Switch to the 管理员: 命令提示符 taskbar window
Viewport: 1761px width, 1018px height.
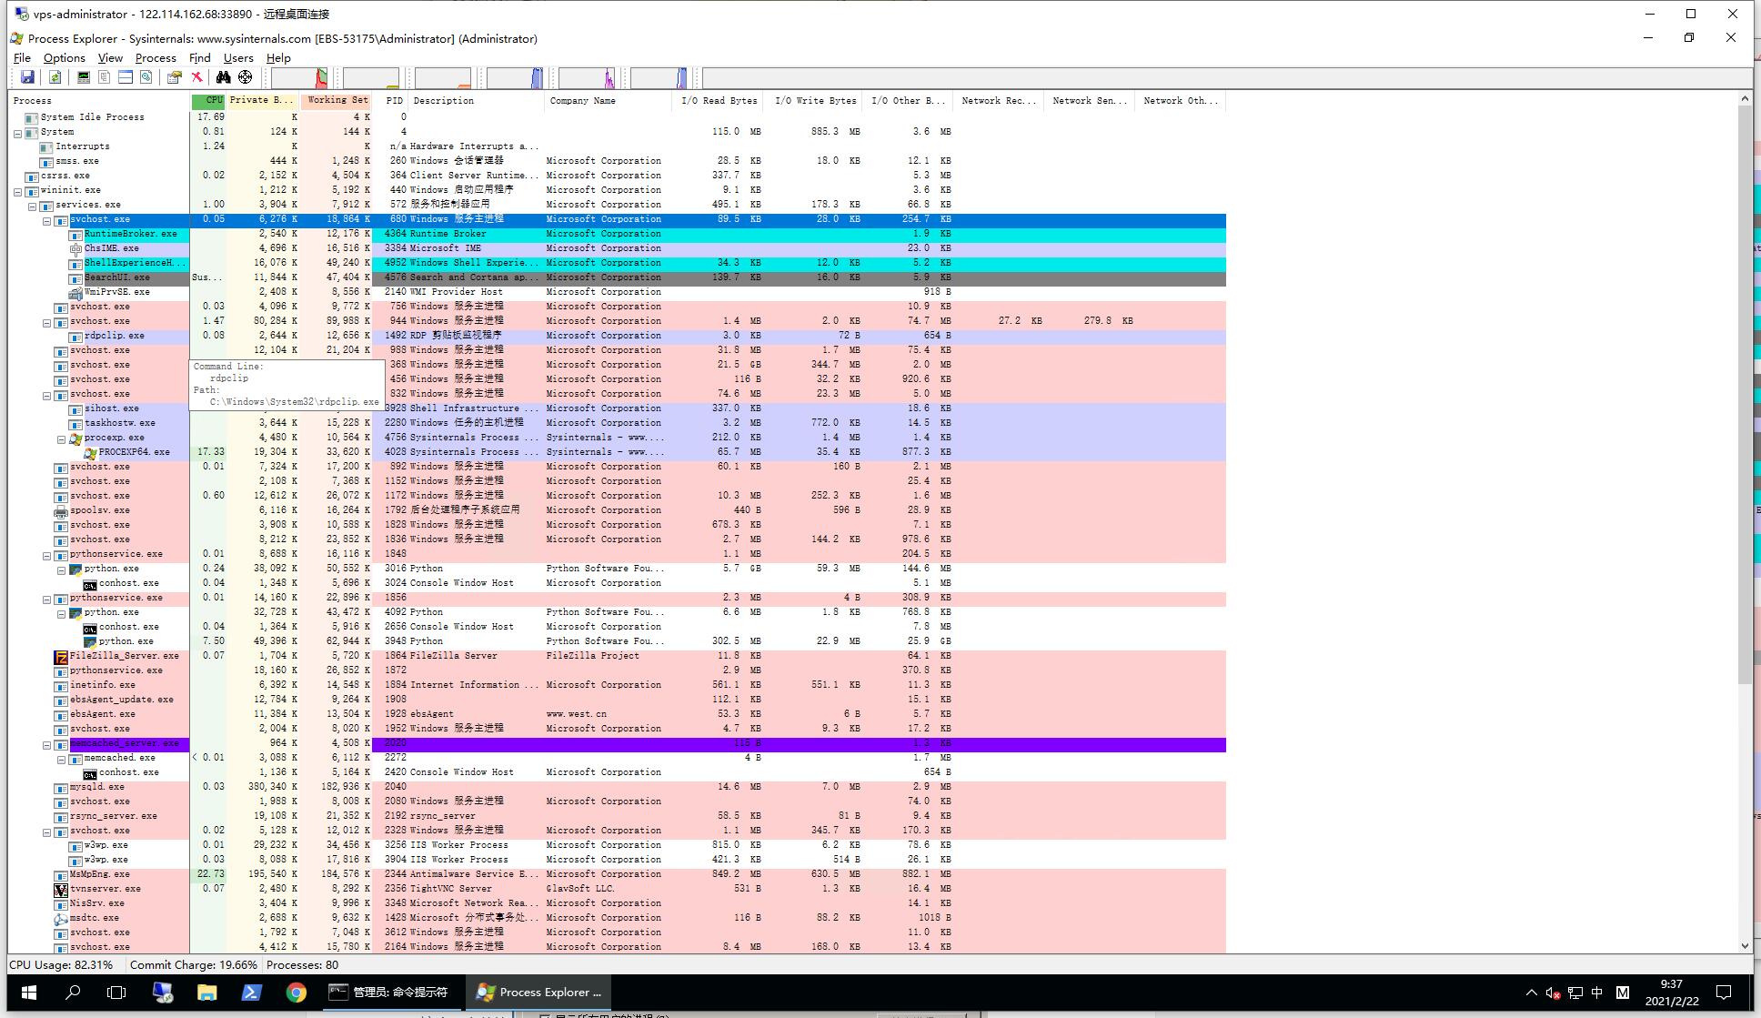(392, 993)
